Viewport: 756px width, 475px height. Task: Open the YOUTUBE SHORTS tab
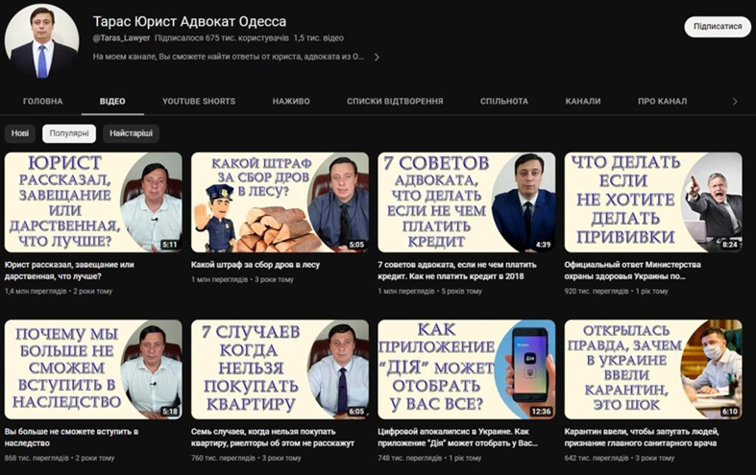(199, 101)
